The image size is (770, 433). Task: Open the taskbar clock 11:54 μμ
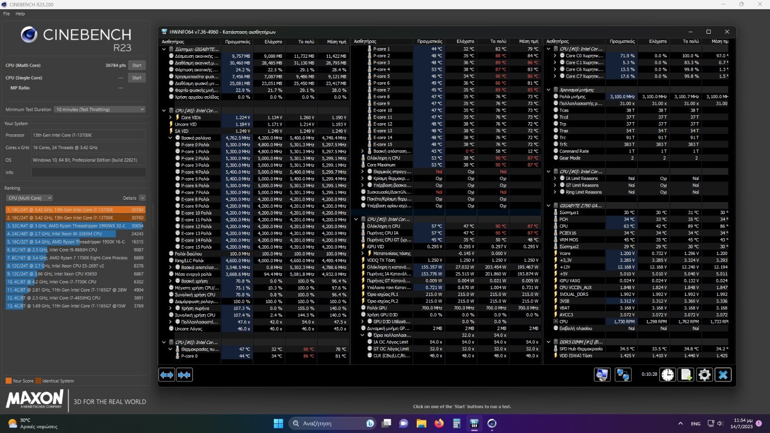click(741, 423)
